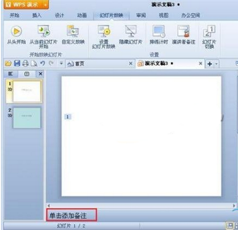Expand quick access toolbar dropdown arrow
The image size is (238, 230).
[61, 63]
